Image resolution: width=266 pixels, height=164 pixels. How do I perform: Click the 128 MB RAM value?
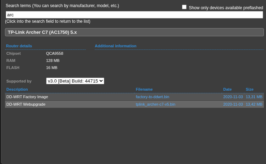pyautogui.click(x=53, y=60)
